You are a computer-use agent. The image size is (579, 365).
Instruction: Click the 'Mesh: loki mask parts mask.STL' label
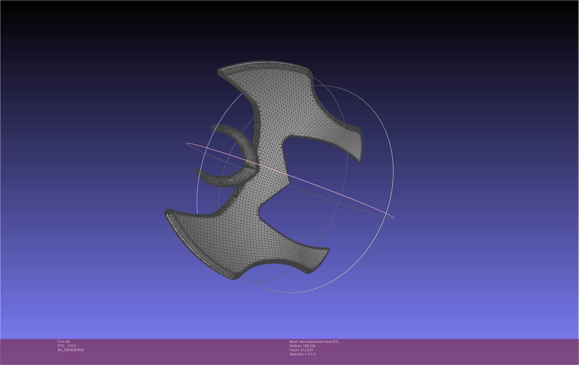314,342
